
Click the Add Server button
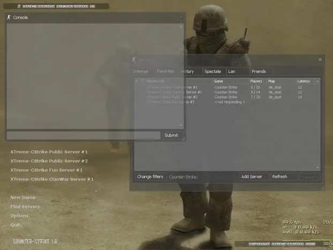(254, 177)
